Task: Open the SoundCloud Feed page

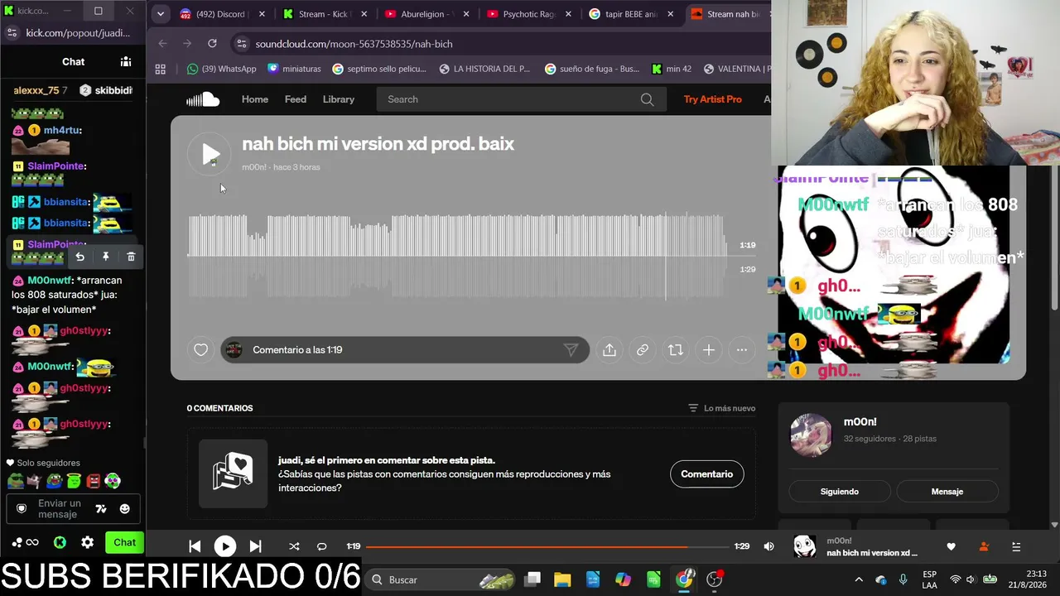Action: (296, 99)
